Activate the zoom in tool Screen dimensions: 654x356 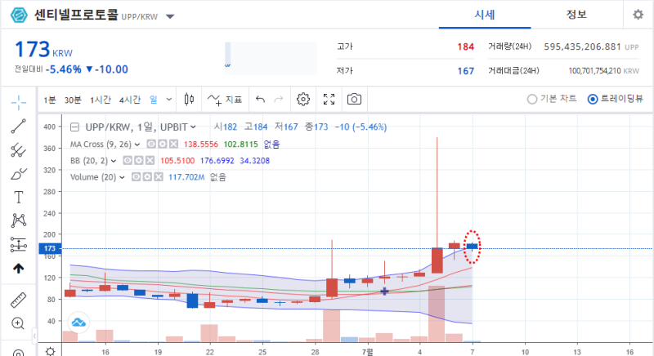18,323
